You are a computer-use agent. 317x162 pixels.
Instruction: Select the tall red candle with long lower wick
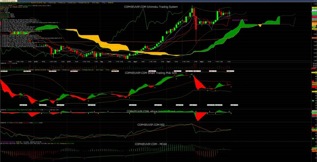[x=196, y=23]
